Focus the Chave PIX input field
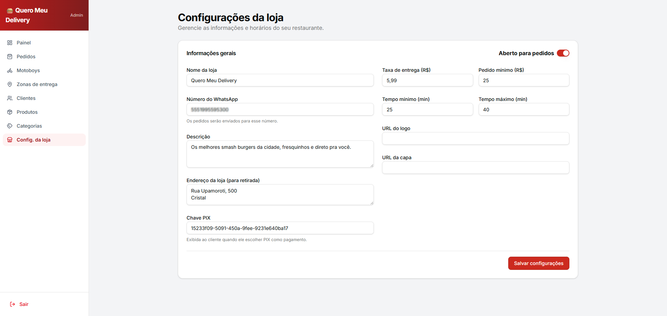667x316 pixels. point(280,228)
